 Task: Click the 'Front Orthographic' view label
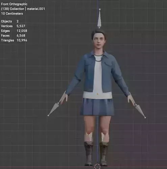tap(14, 4)
